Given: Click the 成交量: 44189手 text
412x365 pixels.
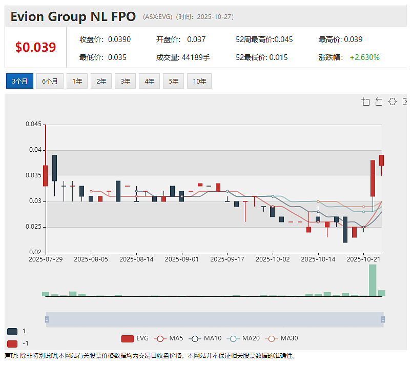Looking at the screenshot, I should click(x=183, y=57).
